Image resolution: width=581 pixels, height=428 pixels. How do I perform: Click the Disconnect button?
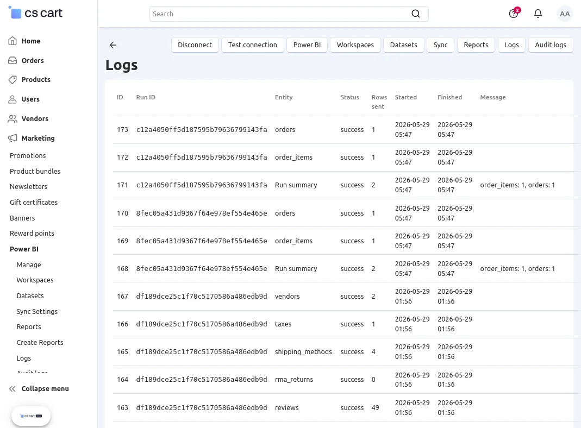[195, 45]
